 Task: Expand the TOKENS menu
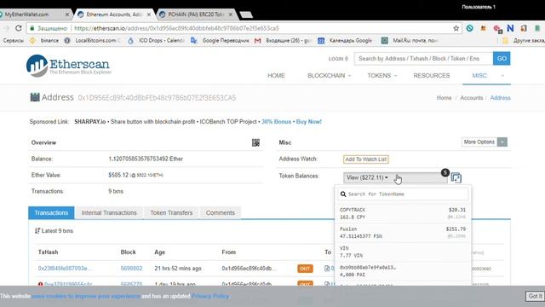click(x=382, y=76)
